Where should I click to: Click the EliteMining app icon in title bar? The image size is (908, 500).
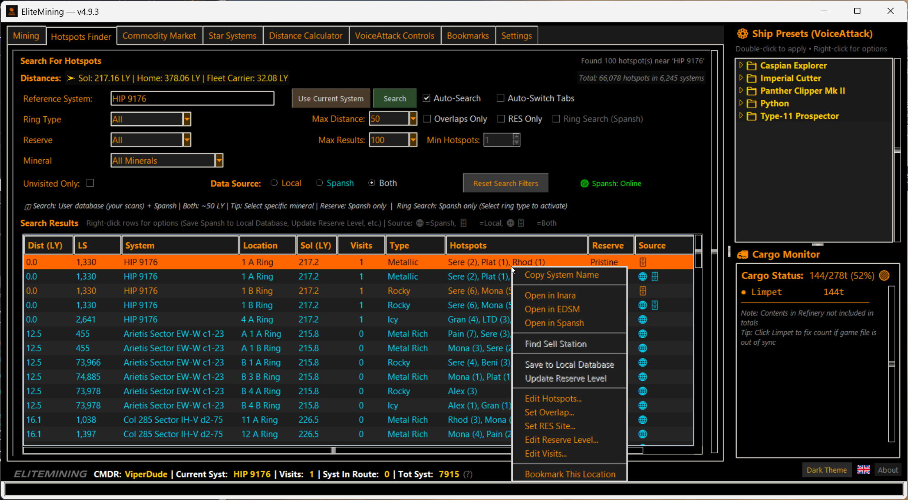click(11, 11)
